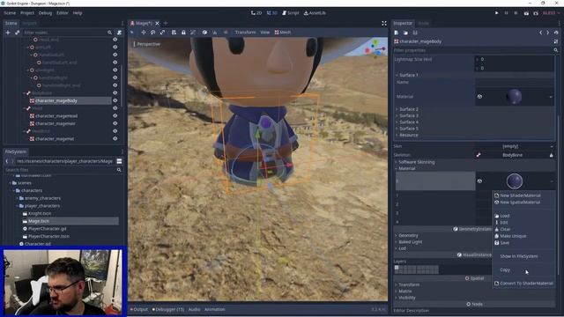Activate the Select Mode arrow tool
Screen dimensions: 564x317
click(132, 33)
